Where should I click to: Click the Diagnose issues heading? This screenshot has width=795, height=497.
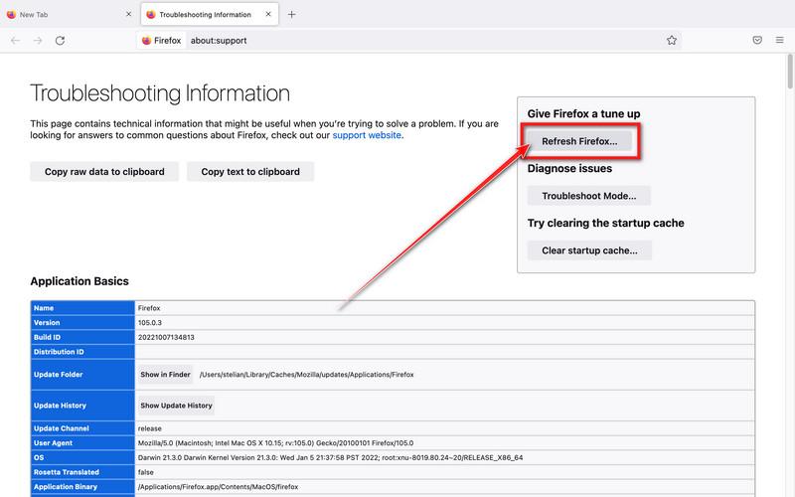coord(569,168)
